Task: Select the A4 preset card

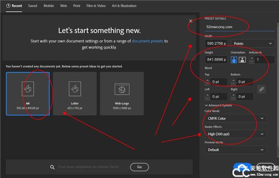Action: (x=28, y=94)
